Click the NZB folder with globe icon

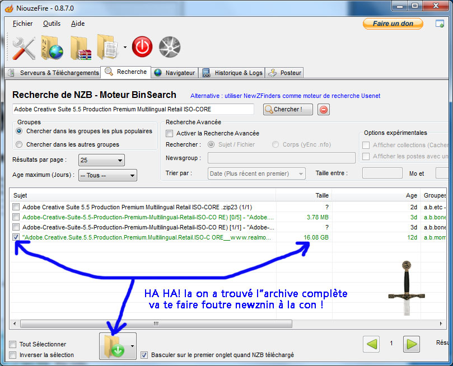point(52,48)
